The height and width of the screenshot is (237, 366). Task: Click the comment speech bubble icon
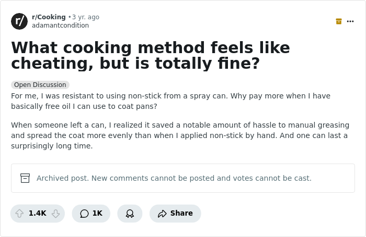(x=84, y=214)
